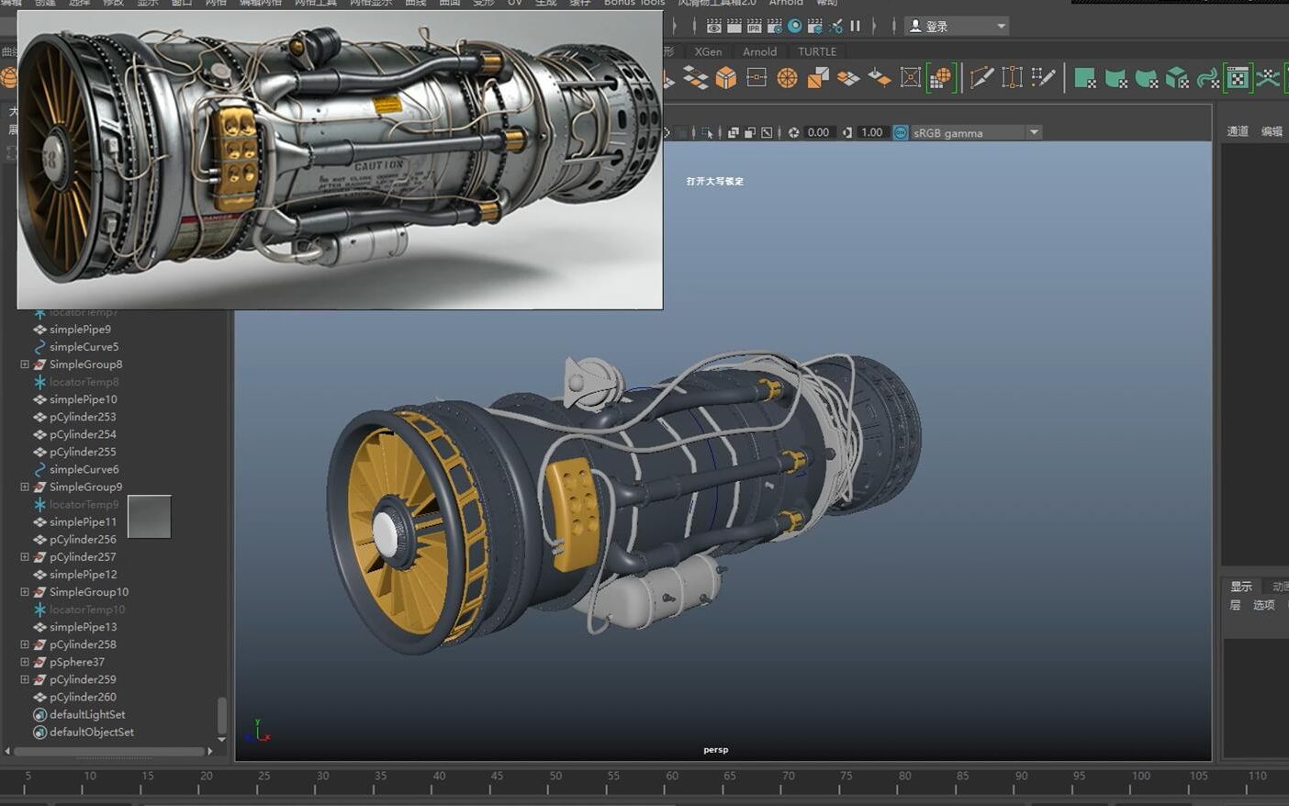Open the Bonus Tools menu
This screenshot has height=806, width=1289.
[633, 4]
